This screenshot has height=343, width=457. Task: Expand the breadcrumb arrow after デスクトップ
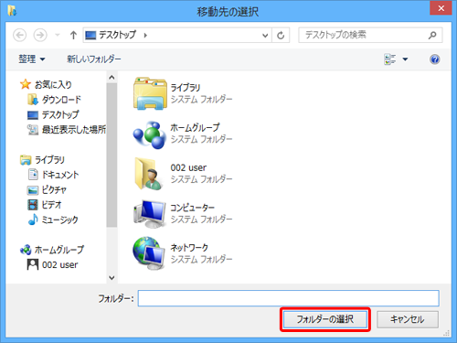click(145, 36)
